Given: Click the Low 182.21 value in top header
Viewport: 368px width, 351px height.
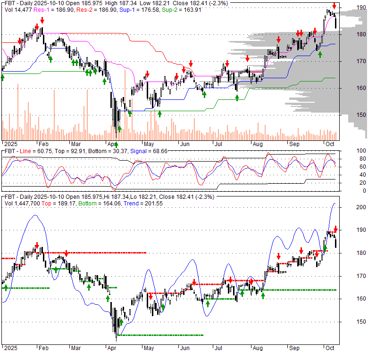Looking at the screenshot, I should click(155, 3).
